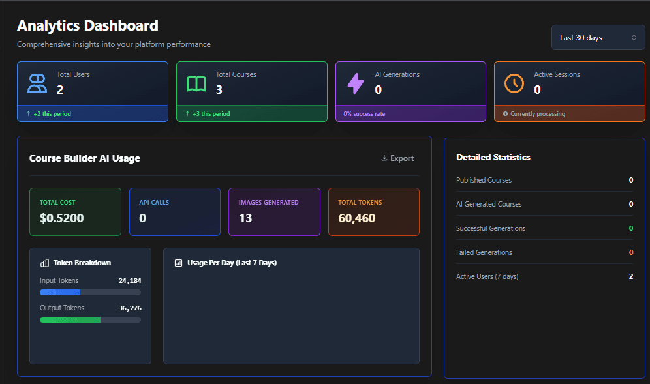Screen dimensions: 650x384
Task: Select the Total Tokens card
Action: point(373,212)
